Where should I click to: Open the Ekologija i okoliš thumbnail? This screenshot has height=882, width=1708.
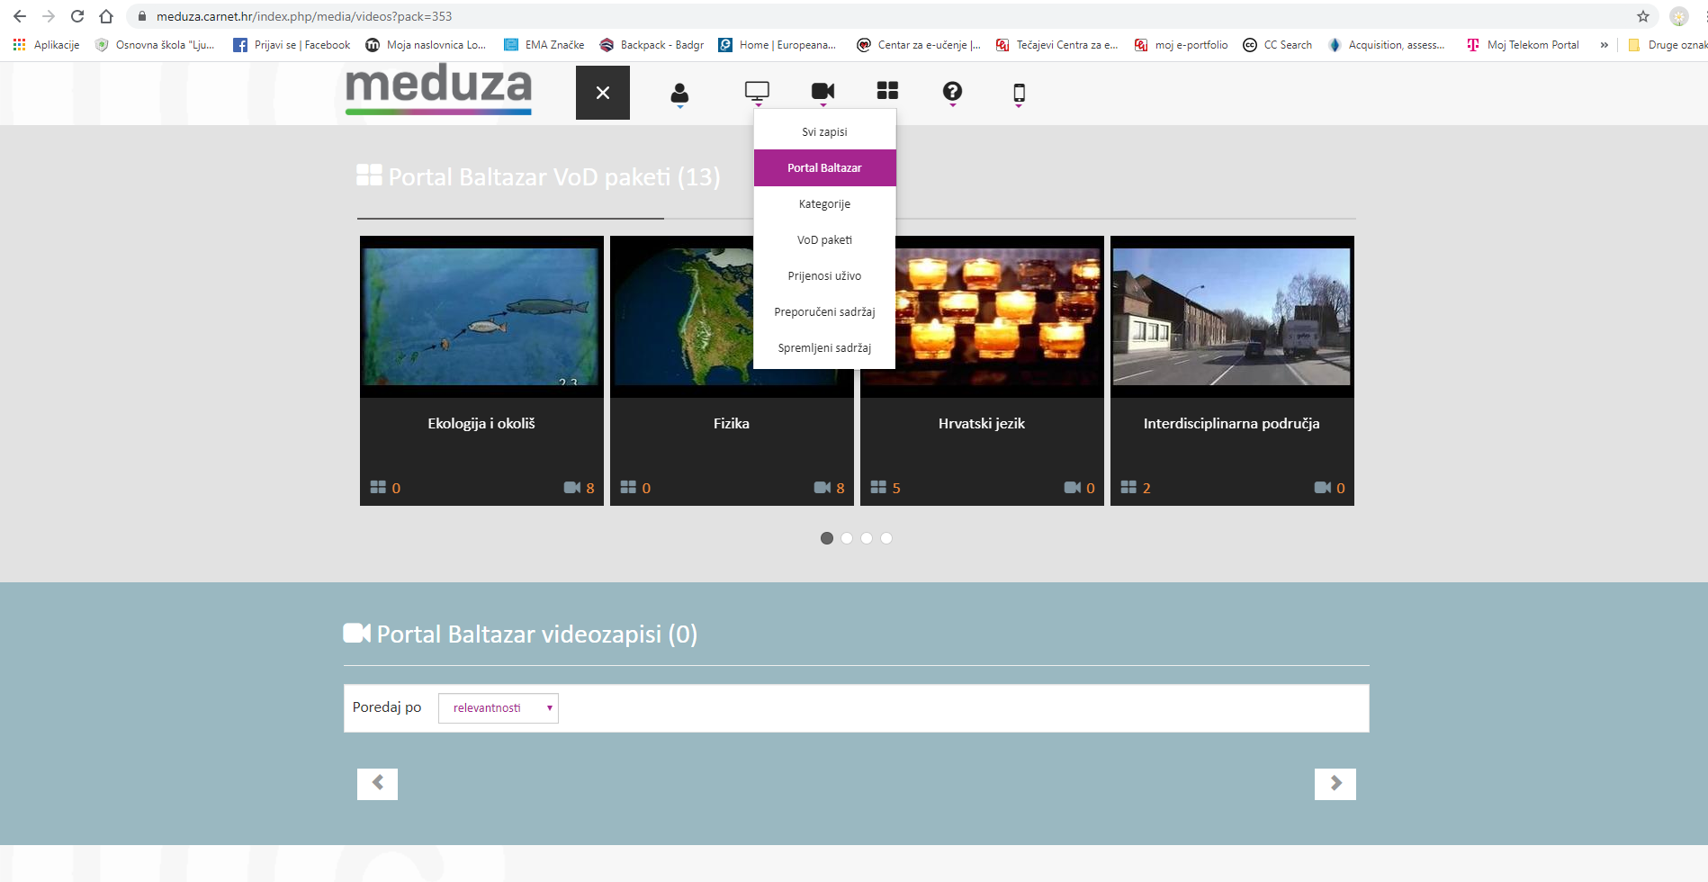click(x=481, y=317)
